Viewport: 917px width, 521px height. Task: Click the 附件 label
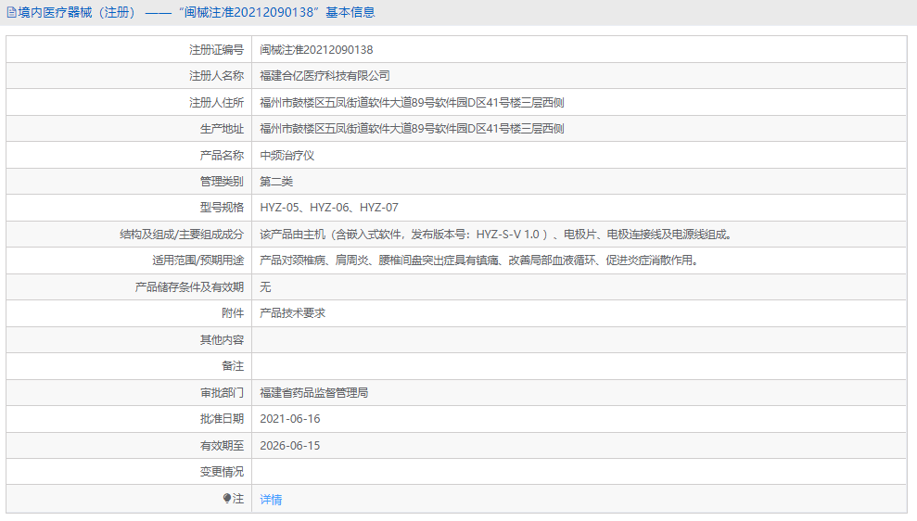233,312
